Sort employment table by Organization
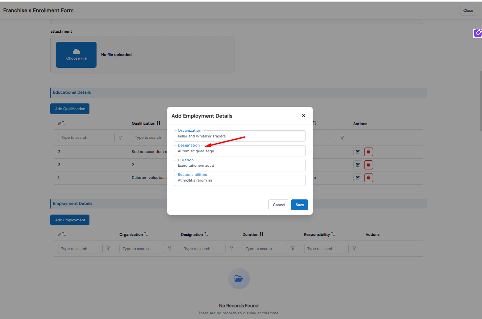This screenshot has height=319, width=482. coord(146,234)
